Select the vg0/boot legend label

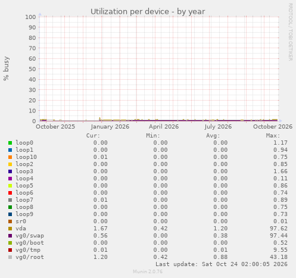pos(30,243)
